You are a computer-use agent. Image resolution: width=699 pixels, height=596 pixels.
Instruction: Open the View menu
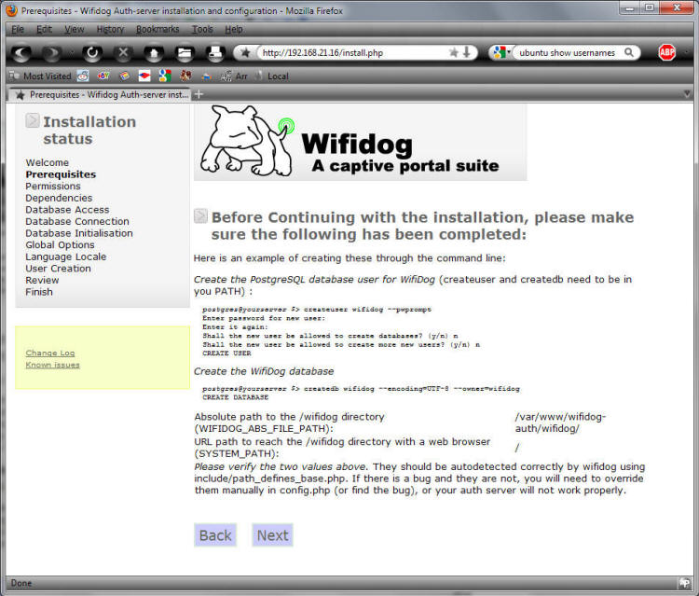74,30
